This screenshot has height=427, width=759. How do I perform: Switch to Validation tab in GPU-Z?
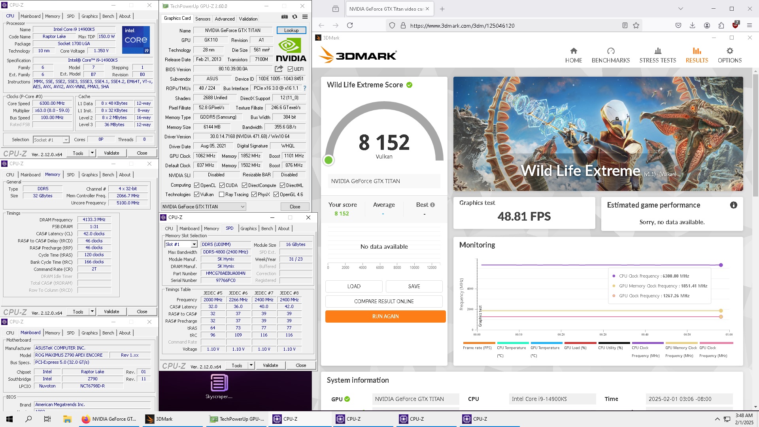(x=248, y=19)
